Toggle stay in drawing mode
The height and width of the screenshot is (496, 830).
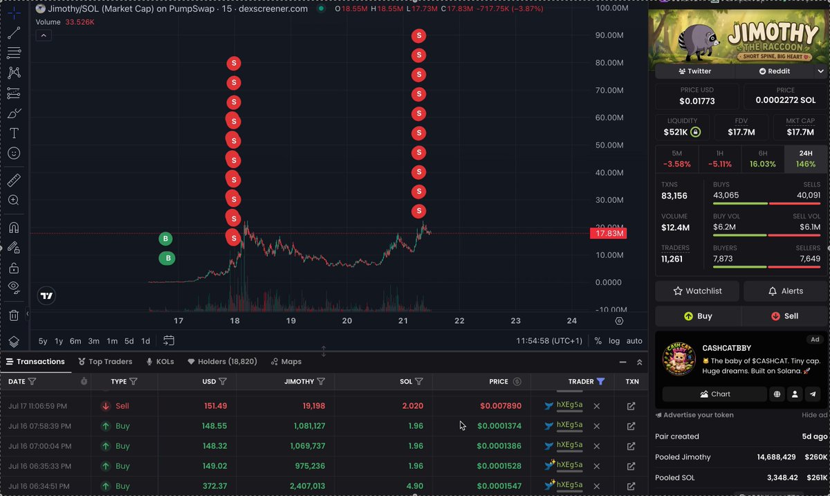pos(14,248)
